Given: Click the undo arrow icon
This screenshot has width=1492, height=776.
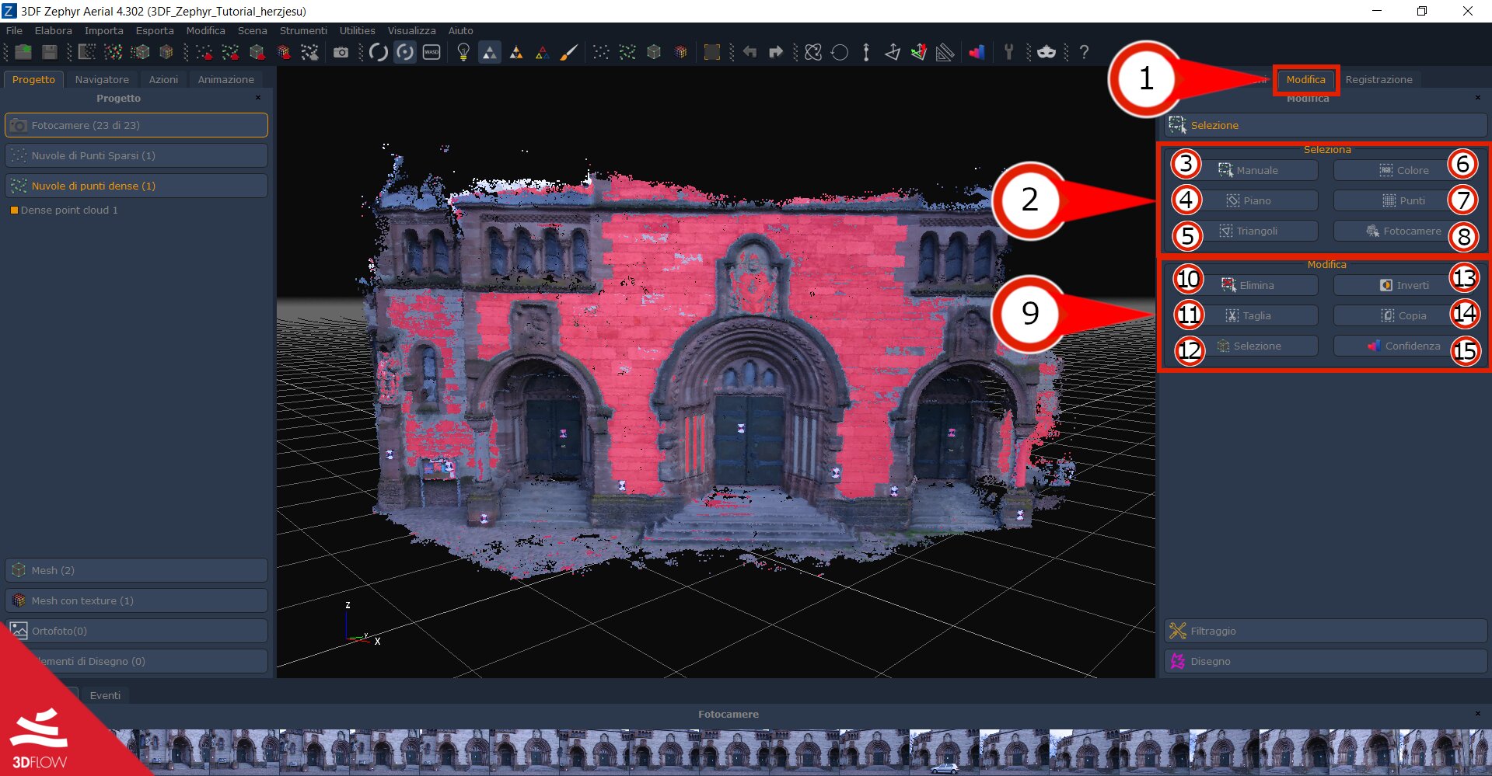Looking at the screenshot, I should click(x=749, y=52).
